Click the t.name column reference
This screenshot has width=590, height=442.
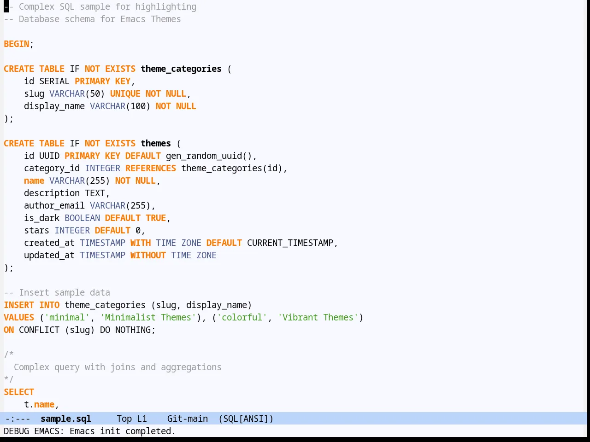point(39,404)
